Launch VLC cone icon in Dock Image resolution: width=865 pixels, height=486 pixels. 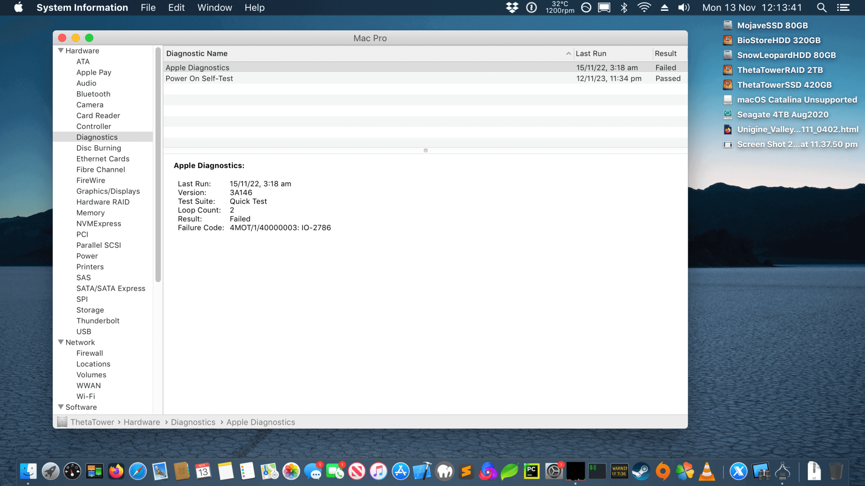[707, 471]
